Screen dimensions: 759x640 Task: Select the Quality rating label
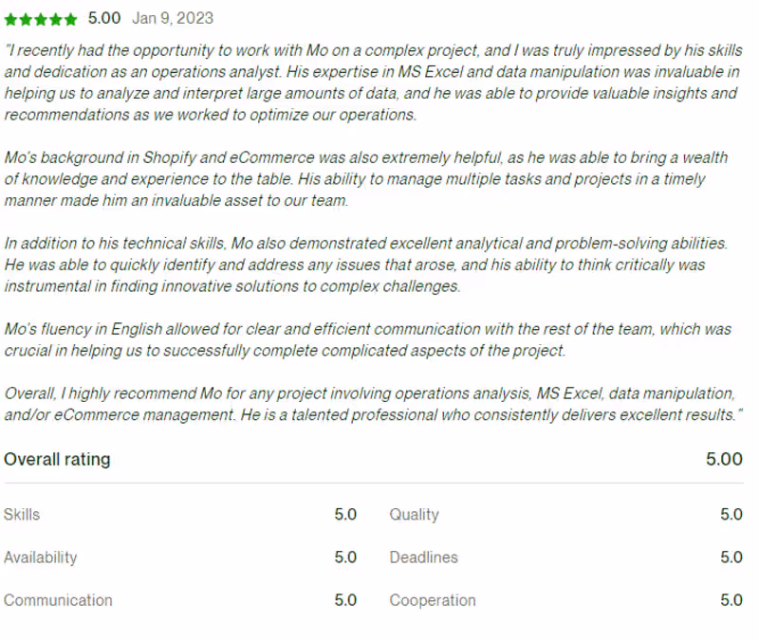coord(414,515)
